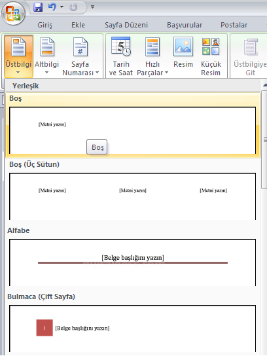Viewport: 267px width, 356px height.
Task: Expand the Altbilgi dropdown arrow
Action: (x=46, y=73)
